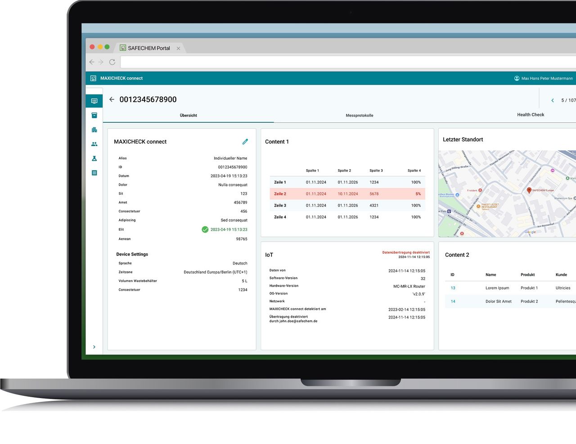Click the Spalte 3 column header
This screenshot has height=444, width=576.
(376, 170)
